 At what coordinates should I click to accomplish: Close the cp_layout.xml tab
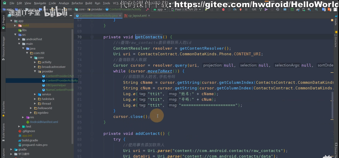(x=149, y=16)
